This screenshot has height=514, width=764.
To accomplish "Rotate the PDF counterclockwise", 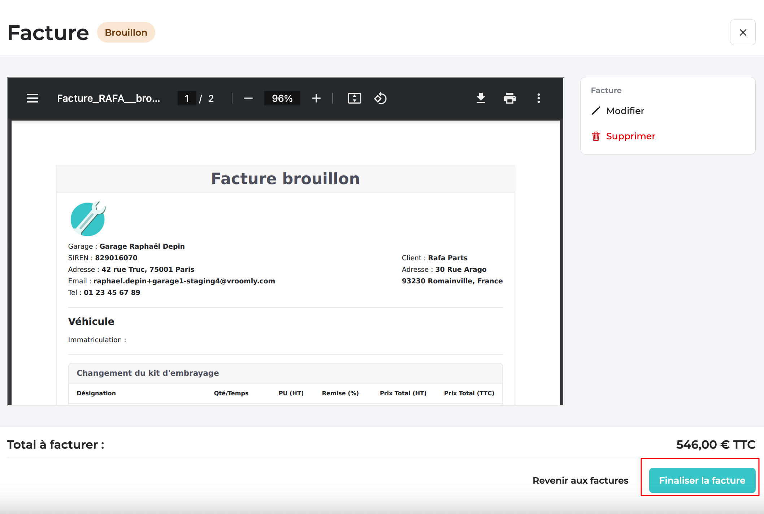I will [x=380, y=98].
